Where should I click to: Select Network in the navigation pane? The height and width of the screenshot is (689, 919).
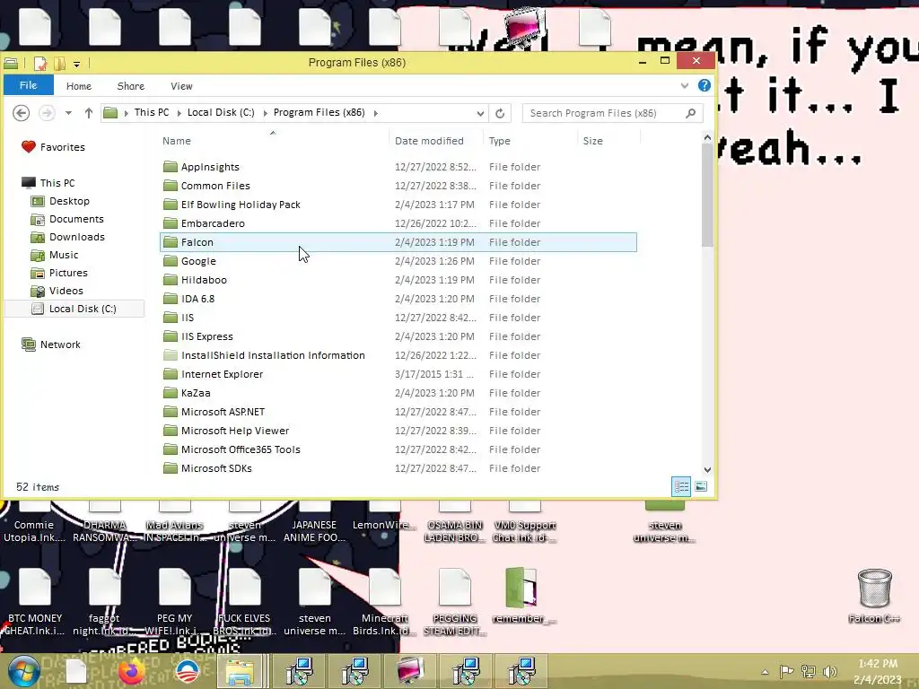pyautogui.click(x=60, y=344)
